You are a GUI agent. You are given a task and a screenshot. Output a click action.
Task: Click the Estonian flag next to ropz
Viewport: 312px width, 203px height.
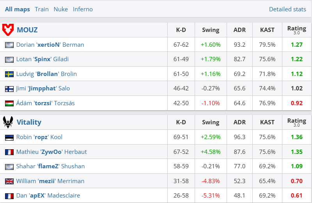tap(9, 137)
